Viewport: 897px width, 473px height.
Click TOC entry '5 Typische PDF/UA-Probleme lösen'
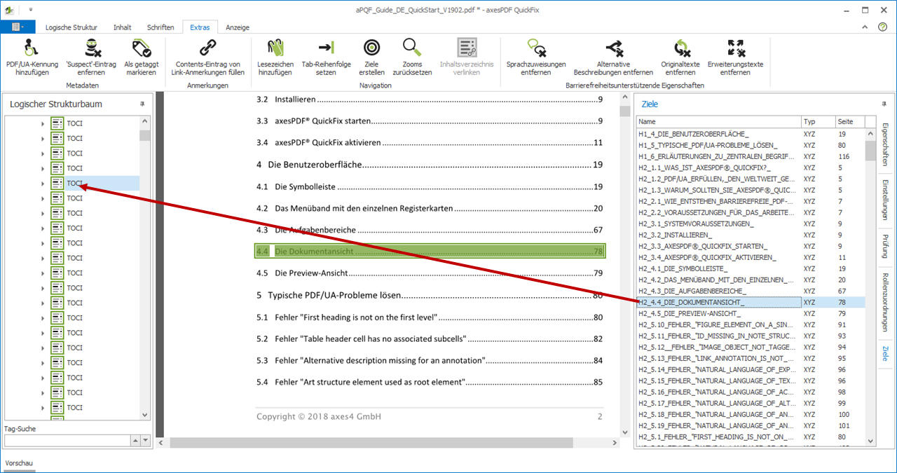tap(430, 295)
